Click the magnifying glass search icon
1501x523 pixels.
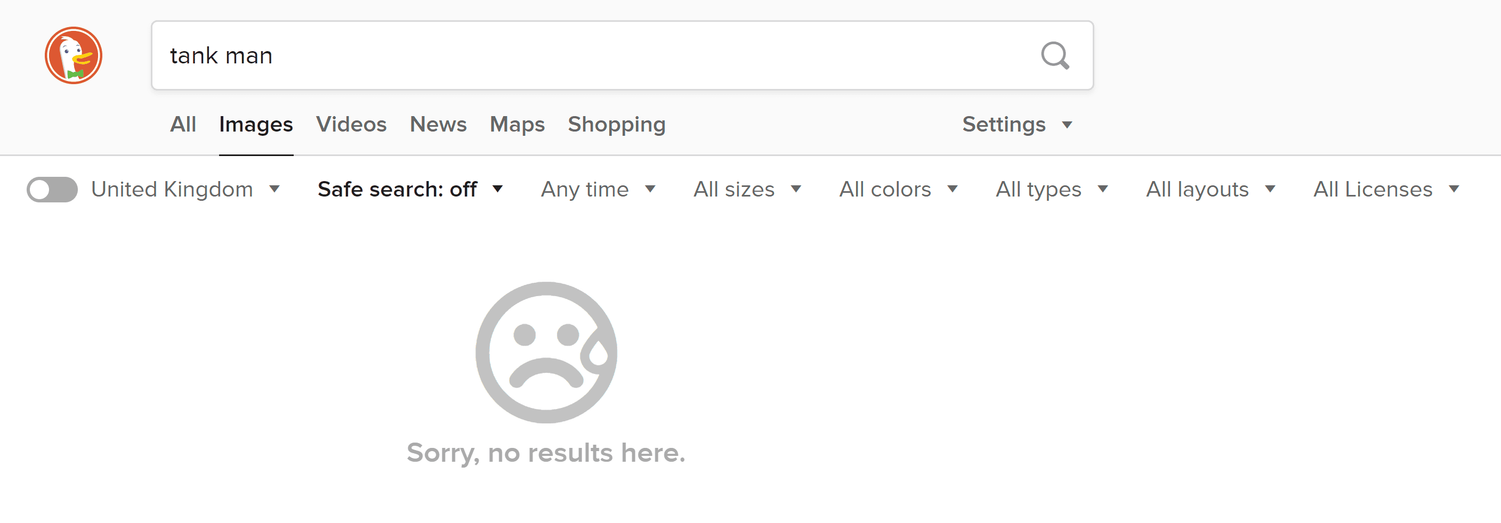[x=1055, y=56]
